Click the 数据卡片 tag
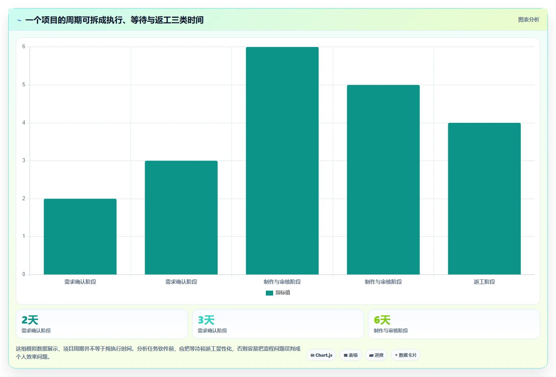 (x=406, y=355)
